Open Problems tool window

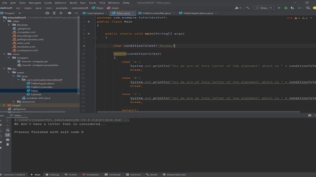pos(91,175)
